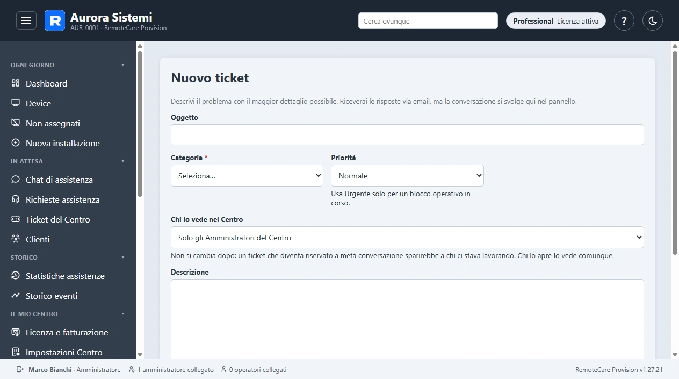Click the Professional Licenza attiva badge
Screen dimensions: 679x379
[556, 21]
